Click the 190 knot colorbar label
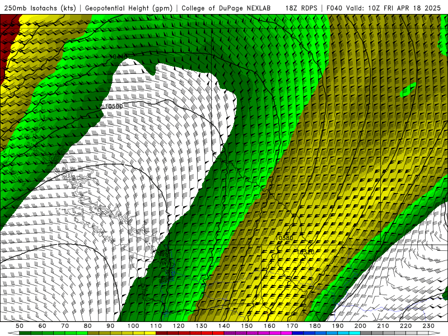The image size is (448, 336). coord(338,326)
